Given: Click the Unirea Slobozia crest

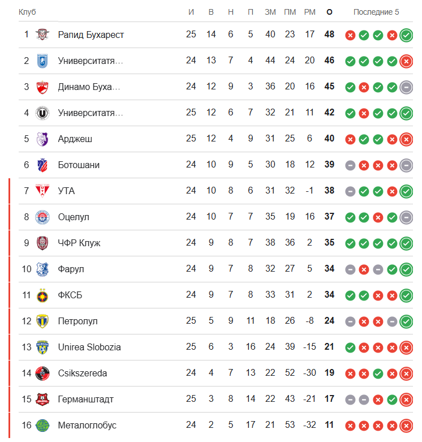Looking at the screenshot, I should pos(42,347).
